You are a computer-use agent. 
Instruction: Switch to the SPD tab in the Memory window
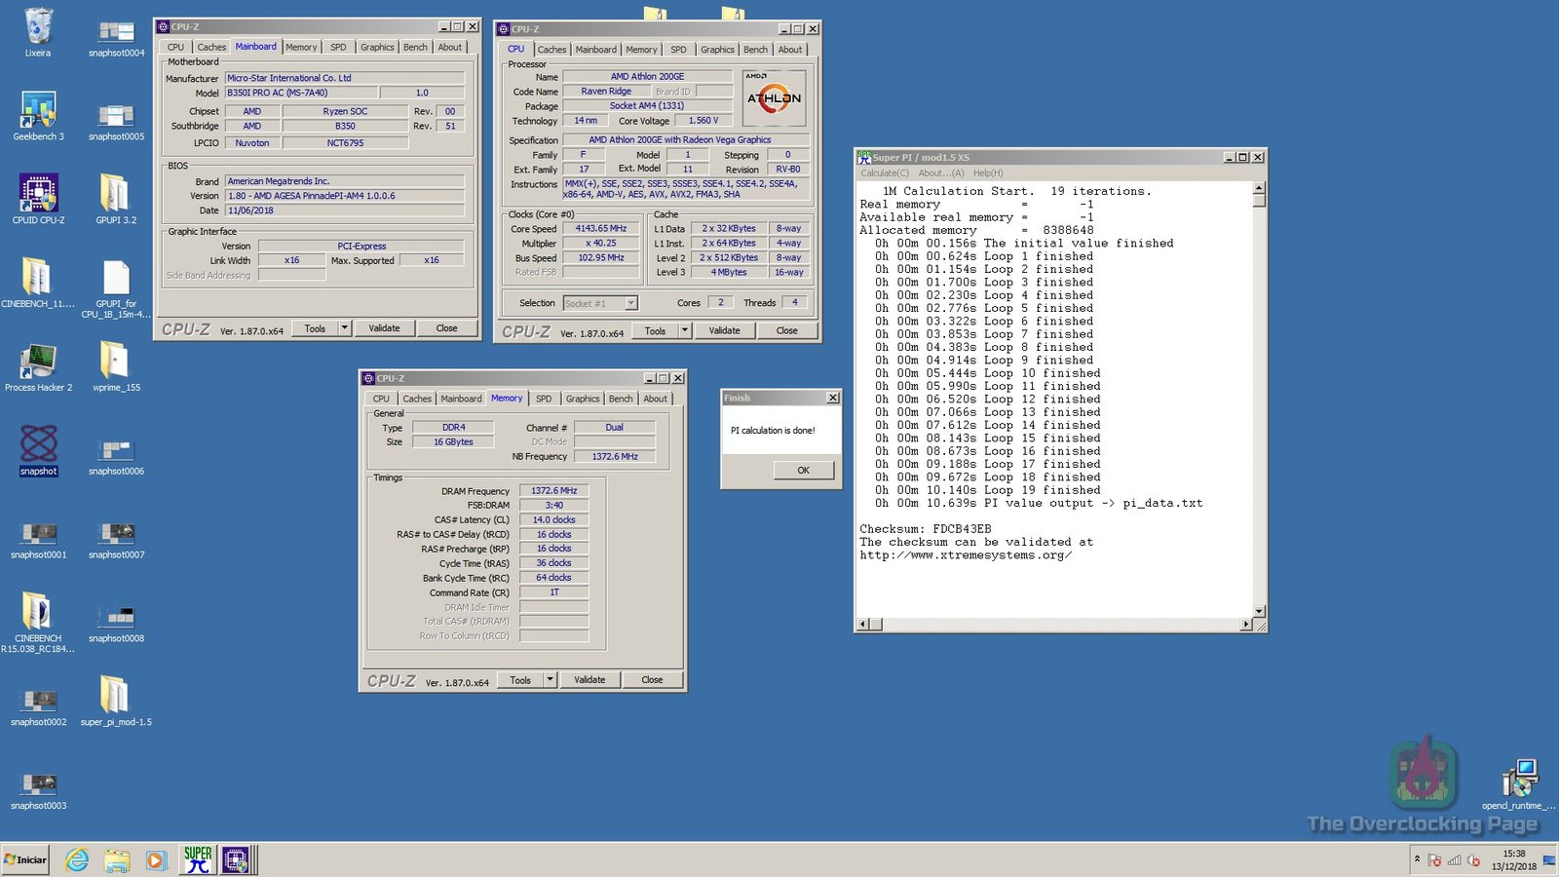coord(544,399)
